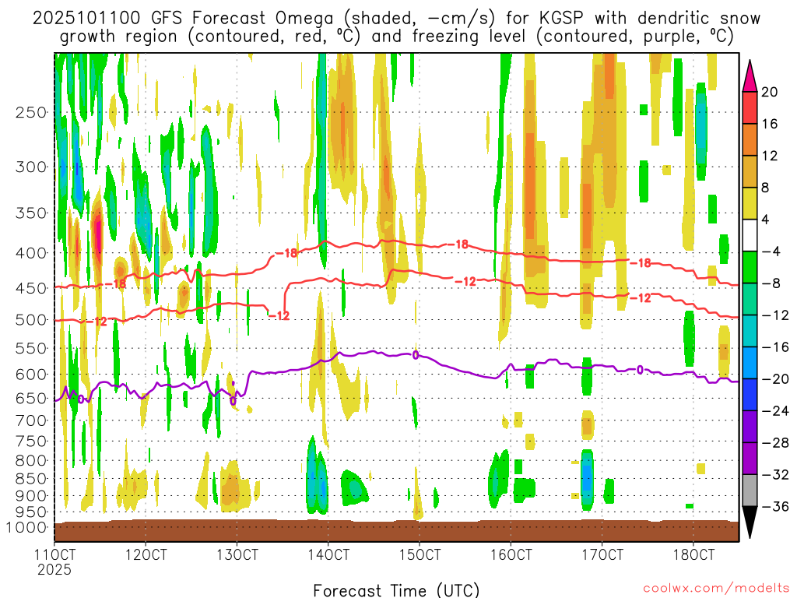Select the red colorbar segment between 16 and 20
This screenshot has width=797, height=598.
click(751, 107)
